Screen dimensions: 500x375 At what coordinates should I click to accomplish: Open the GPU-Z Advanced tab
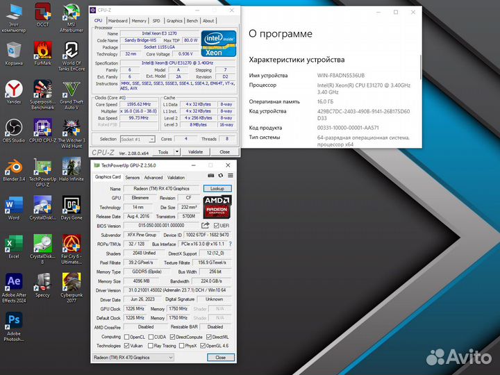tap(153, 178)
